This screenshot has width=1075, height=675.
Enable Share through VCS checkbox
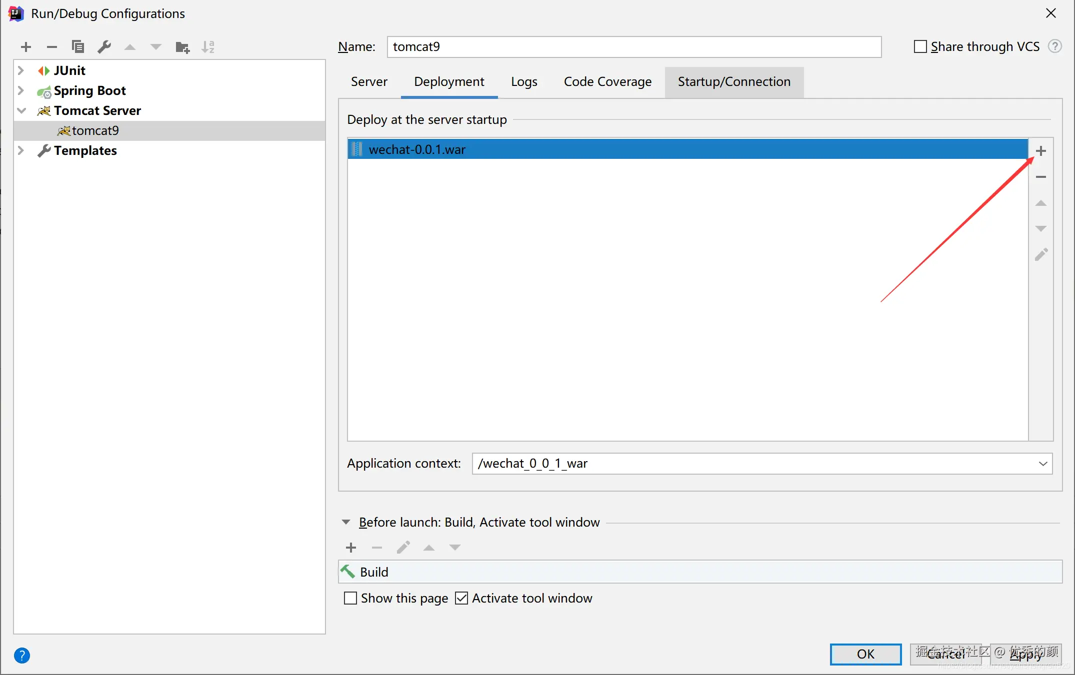[x=920, y=46]
